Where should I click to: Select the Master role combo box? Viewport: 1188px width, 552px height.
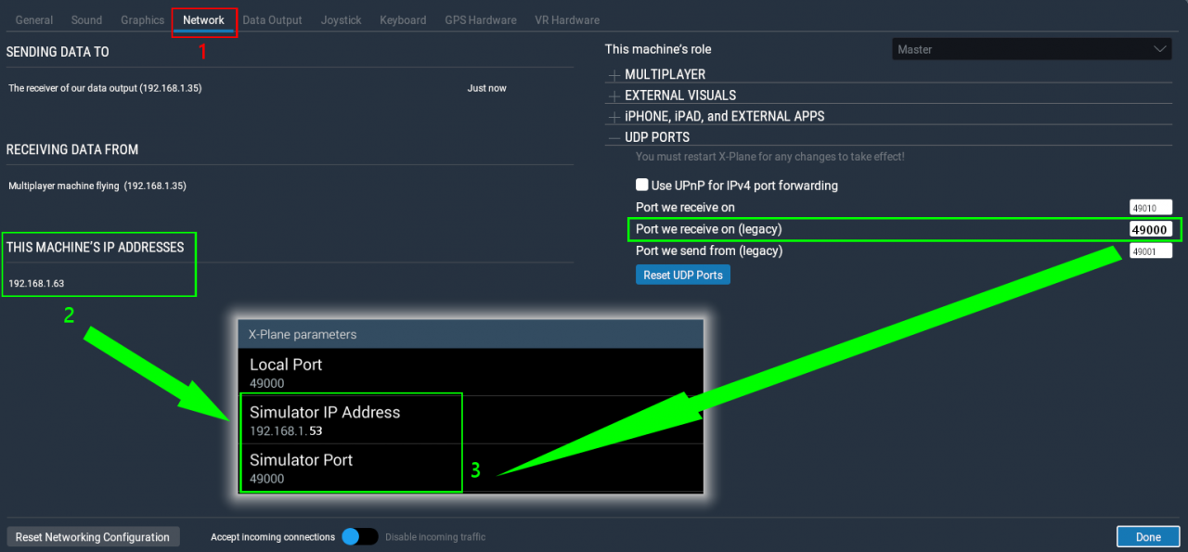[1032, 49]
